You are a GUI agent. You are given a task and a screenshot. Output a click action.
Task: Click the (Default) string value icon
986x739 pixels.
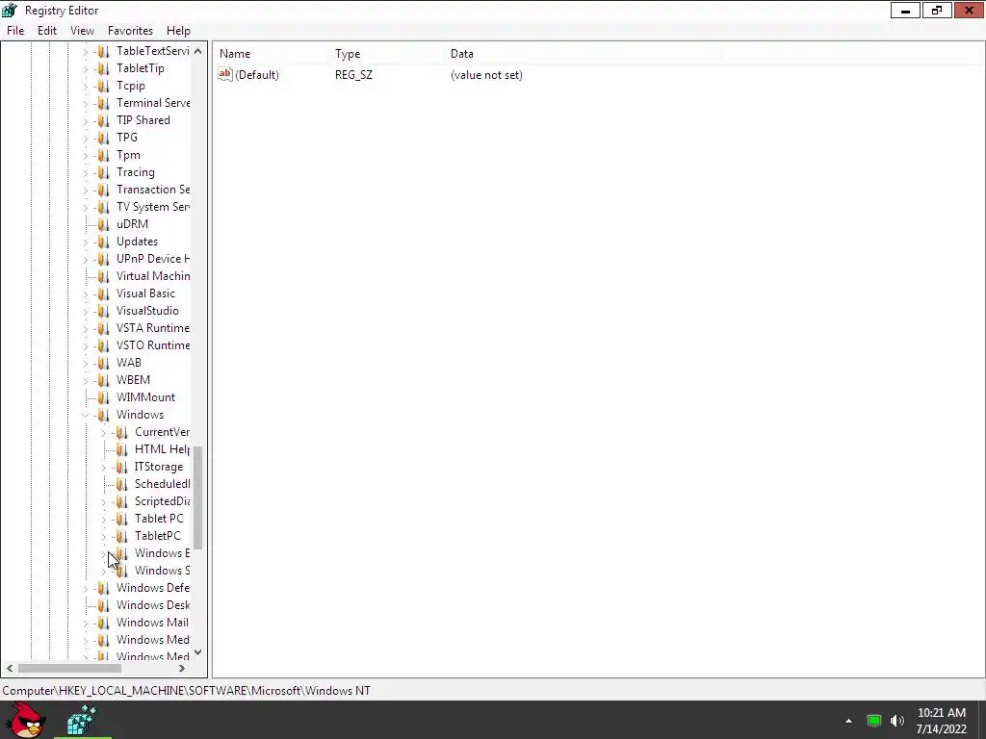pyautogui.click(x=225, y=74)
